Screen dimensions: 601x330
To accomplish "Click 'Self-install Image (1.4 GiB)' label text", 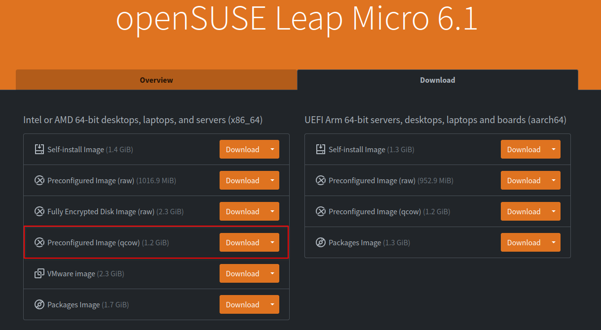I will pyautogui.click(x=90, y=149).
